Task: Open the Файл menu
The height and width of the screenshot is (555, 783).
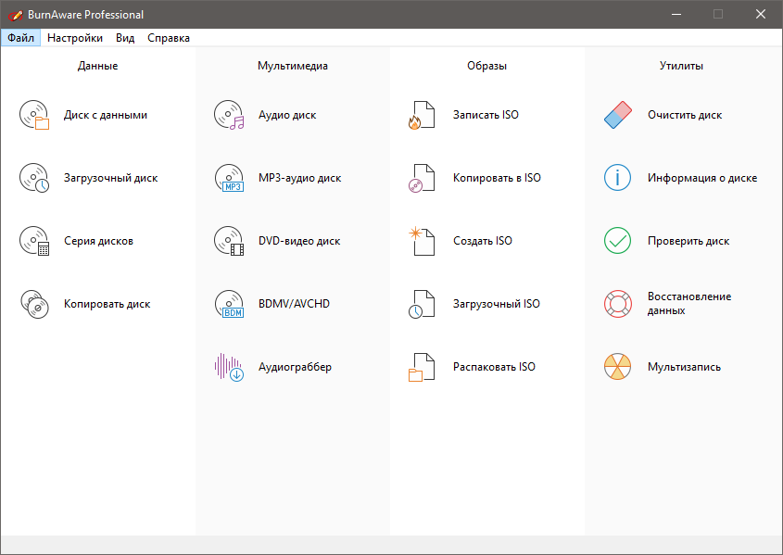Action: point(20,38)
